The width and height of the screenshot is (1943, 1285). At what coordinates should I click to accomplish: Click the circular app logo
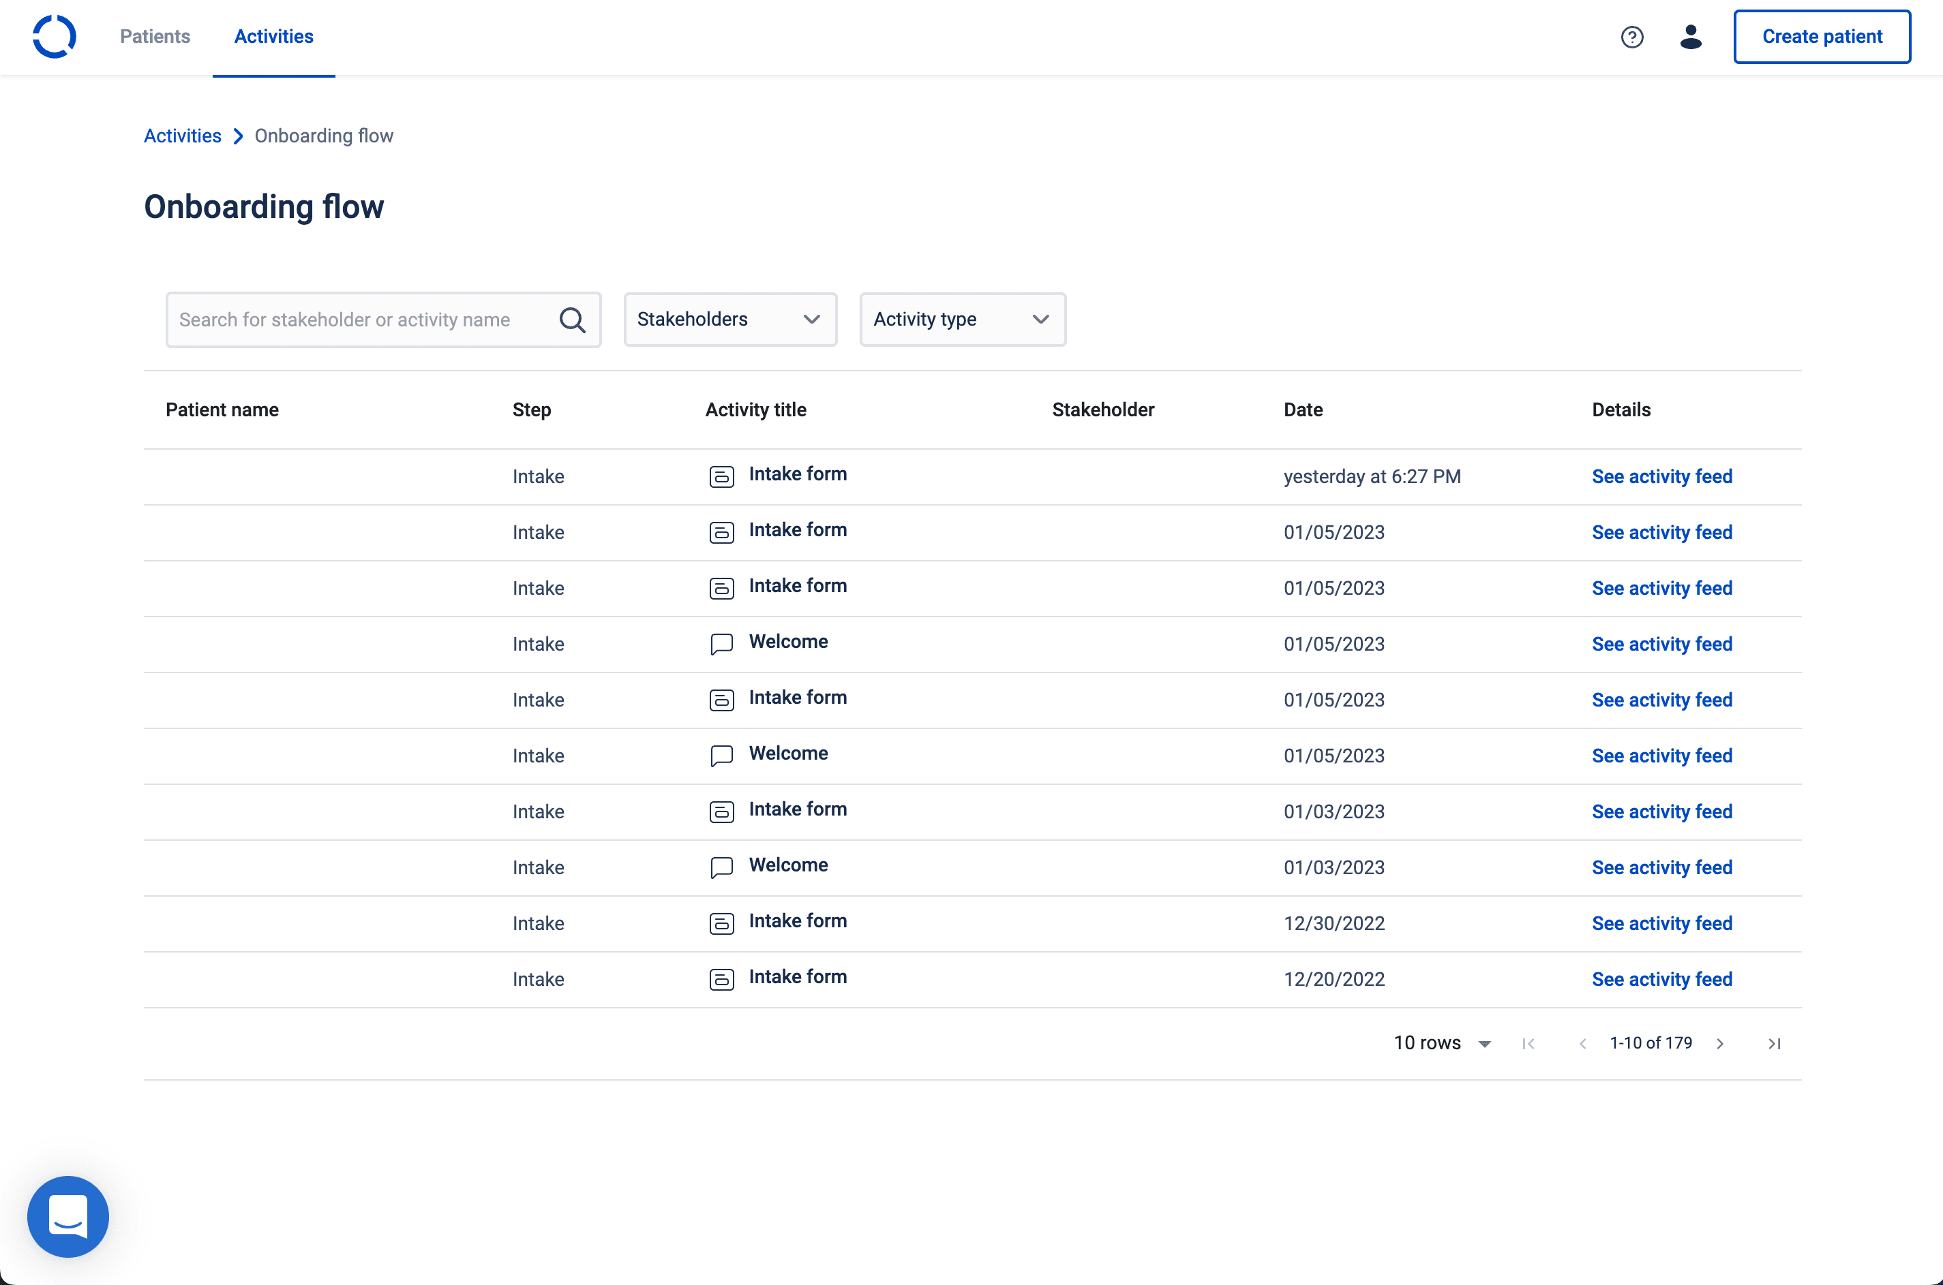pos(54,37)
